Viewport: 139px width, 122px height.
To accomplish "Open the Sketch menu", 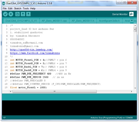I will 17,8.
